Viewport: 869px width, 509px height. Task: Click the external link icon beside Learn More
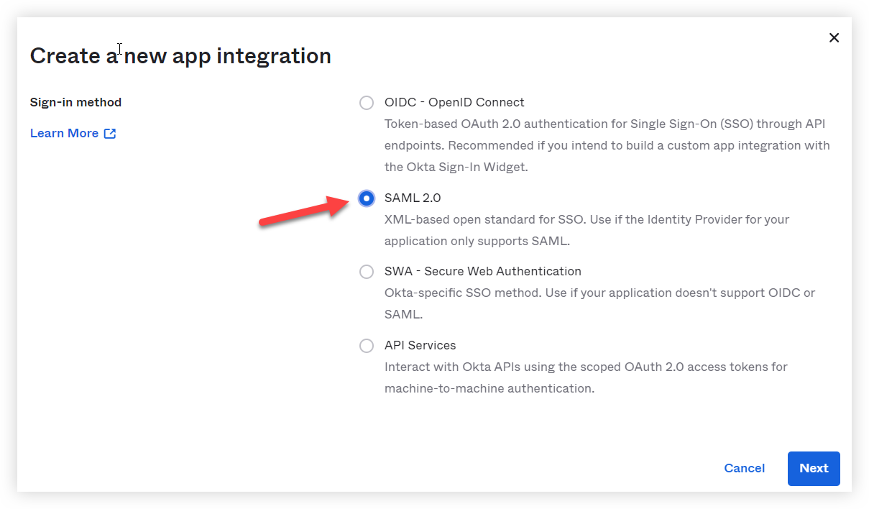109,133
